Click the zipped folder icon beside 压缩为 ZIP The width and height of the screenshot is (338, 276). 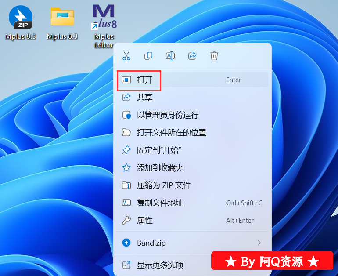[x=126, y=185]
